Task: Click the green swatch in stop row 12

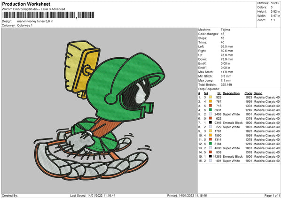Action: click(x=211, y=144)
